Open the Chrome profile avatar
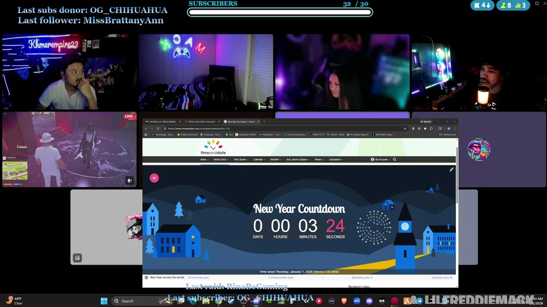The image size is (547, 307). point(449,129)
